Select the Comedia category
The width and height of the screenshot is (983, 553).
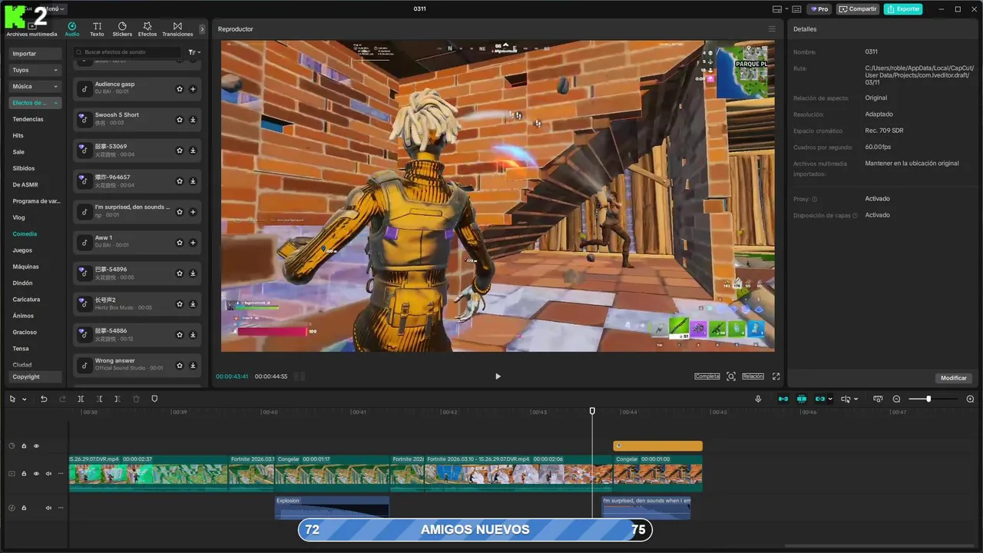pos(25,233)
